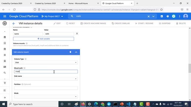
Task: Open the GCP hamburger navigation menu
Action: click(5, 16)
